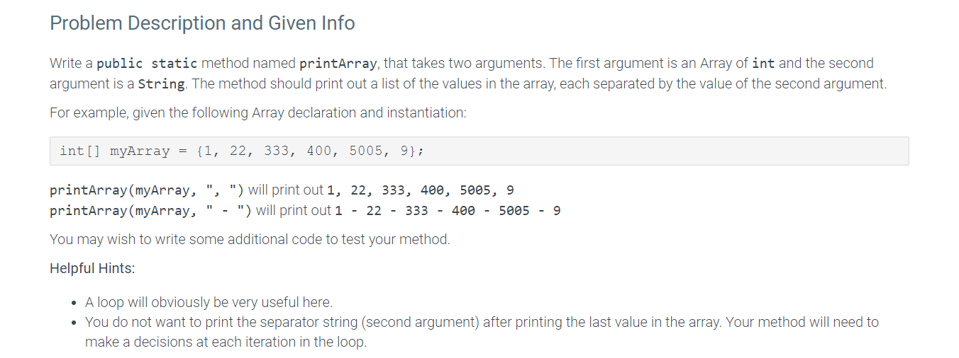Click the second bullet about the separator string
959x358 pixels.
[482, 332]
